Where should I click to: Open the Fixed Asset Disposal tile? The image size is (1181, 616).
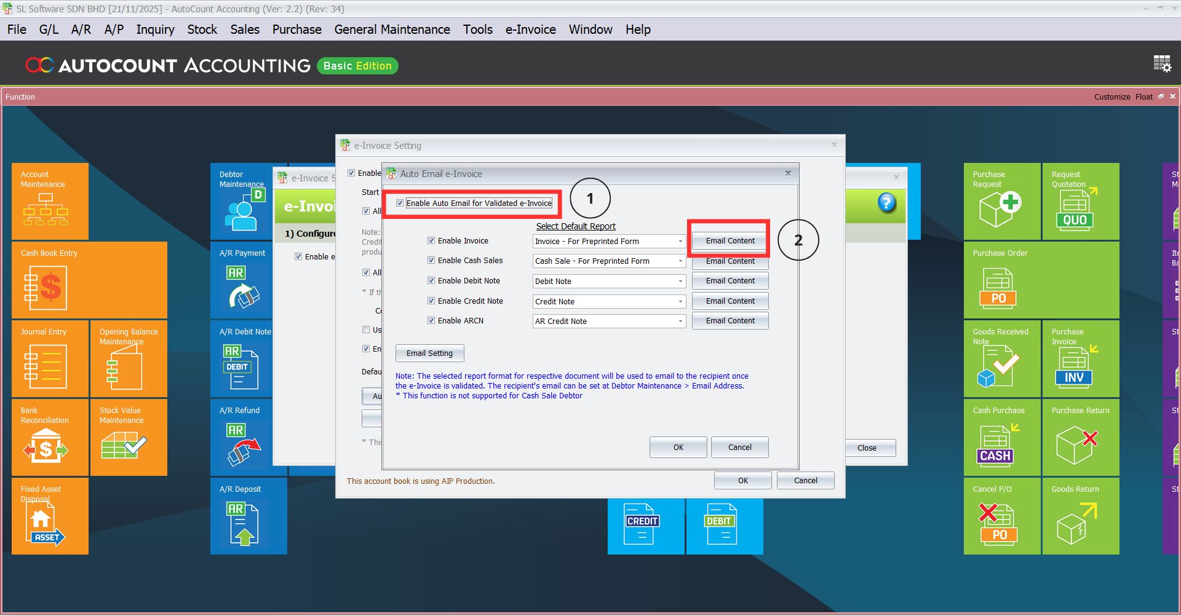coord(50,516)
